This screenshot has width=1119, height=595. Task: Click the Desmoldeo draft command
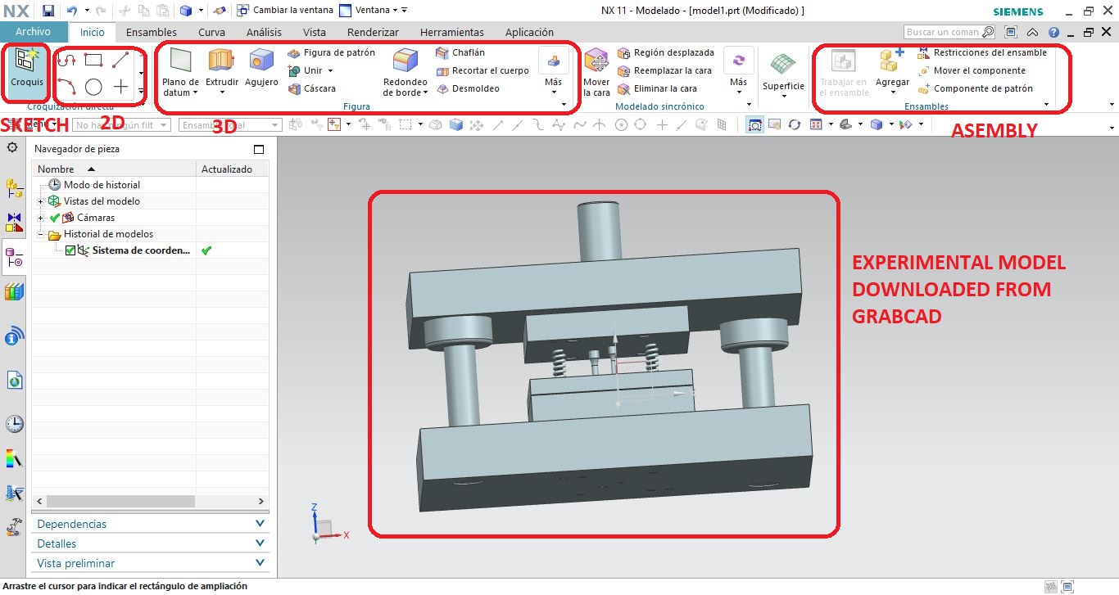(468, 88)
